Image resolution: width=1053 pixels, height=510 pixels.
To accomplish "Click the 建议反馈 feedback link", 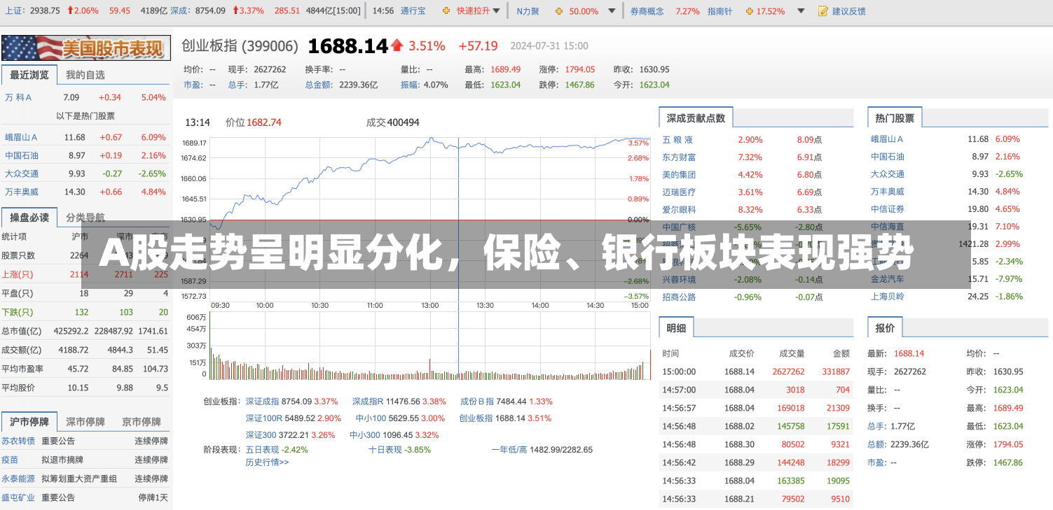I will click(x=848, y=11).
